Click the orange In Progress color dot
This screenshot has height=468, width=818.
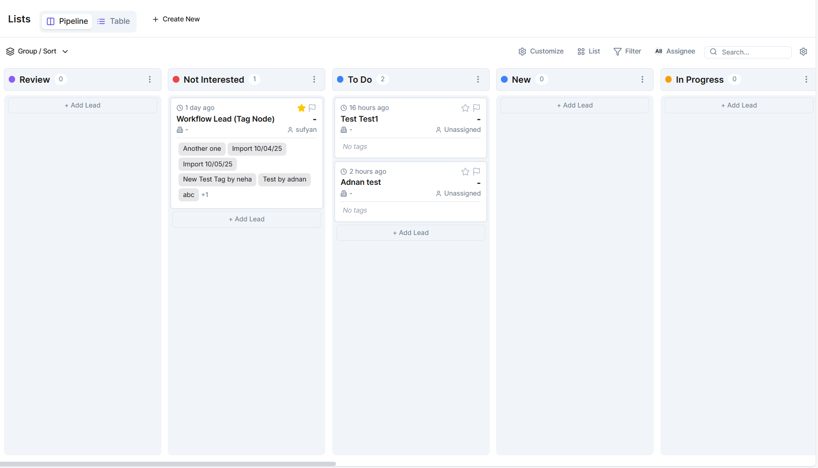click(668, 79)
